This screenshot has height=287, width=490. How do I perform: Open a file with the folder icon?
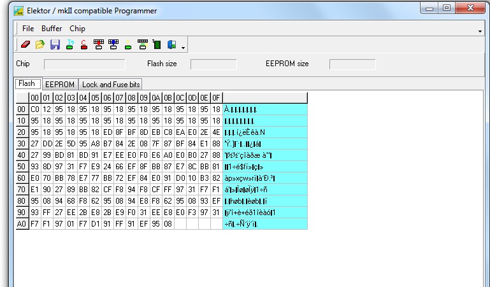click(x=40, y=45)
